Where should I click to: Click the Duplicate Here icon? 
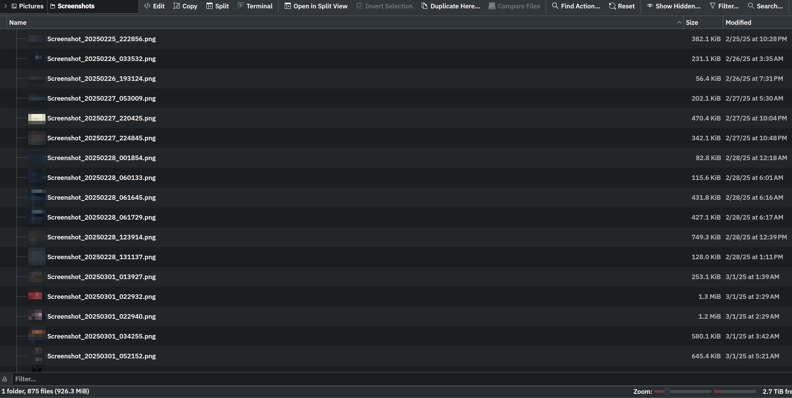pyautogui.click(x=450, y=6)
